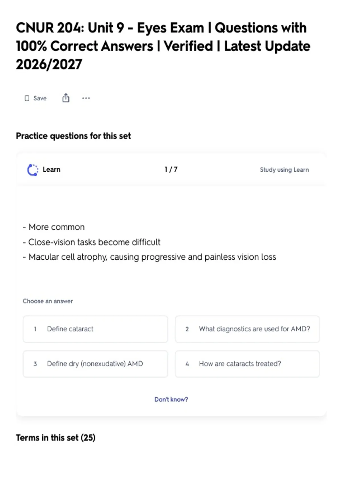Click the Don't know? link
The image size is (342, 484).
[x=171, y=399]
